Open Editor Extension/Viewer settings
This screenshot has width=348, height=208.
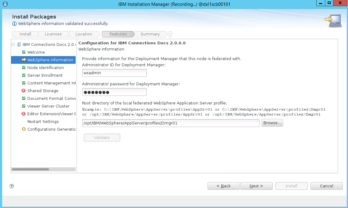(x=51, y=114)
